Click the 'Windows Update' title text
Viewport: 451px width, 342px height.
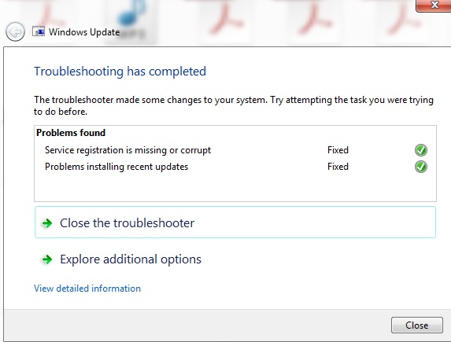pos(84,32)
